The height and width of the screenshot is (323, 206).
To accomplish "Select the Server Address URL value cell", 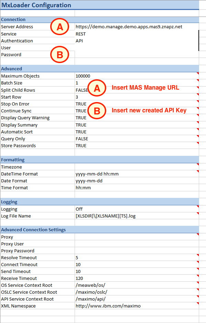I will click(x=137, y=27).
